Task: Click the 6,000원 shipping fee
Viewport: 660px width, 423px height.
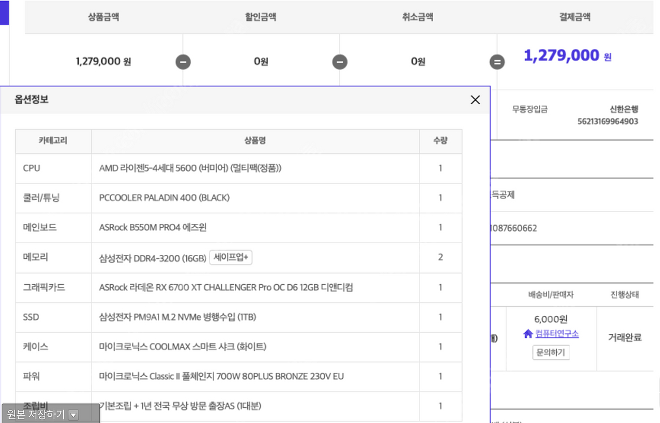Action: click(x=550, y=320)
